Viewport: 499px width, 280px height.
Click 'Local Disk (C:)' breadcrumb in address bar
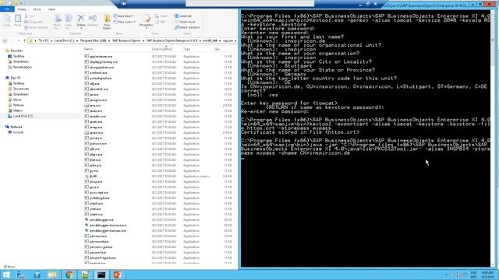tap(64, 40)
